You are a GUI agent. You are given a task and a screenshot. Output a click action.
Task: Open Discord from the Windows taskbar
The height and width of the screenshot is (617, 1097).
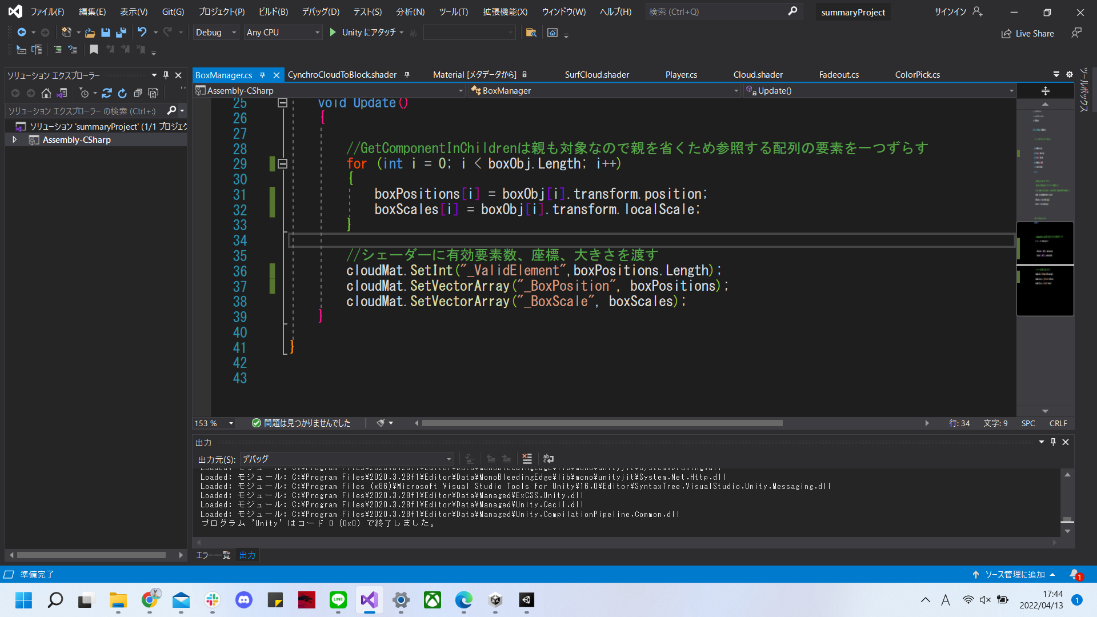[244, 600]
